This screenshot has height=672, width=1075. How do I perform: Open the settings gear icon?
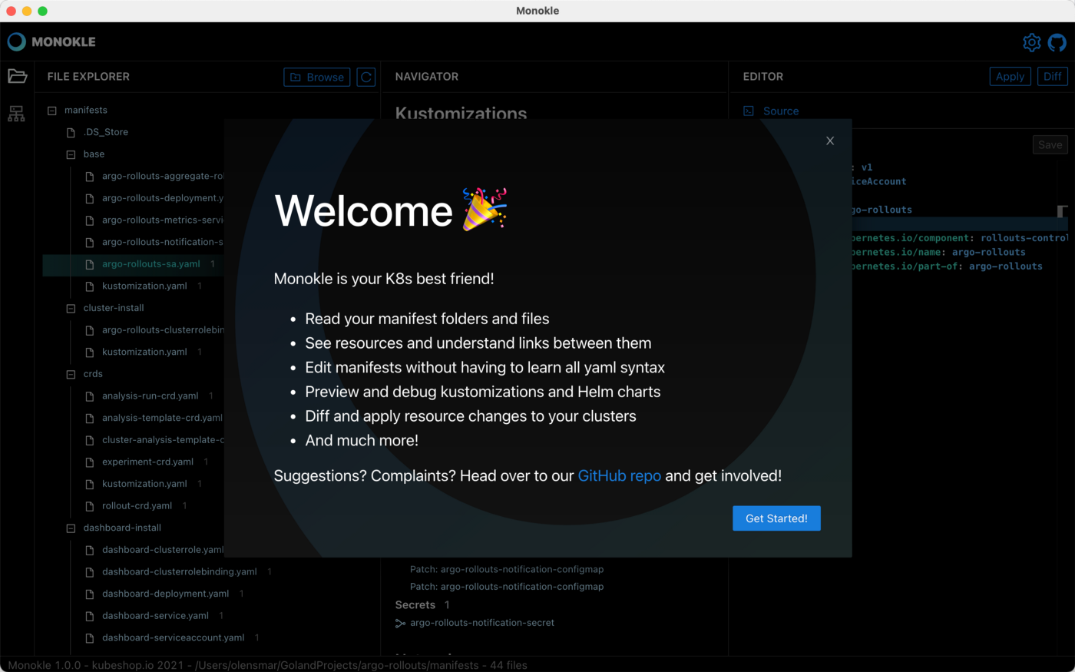click(1031, 42)
